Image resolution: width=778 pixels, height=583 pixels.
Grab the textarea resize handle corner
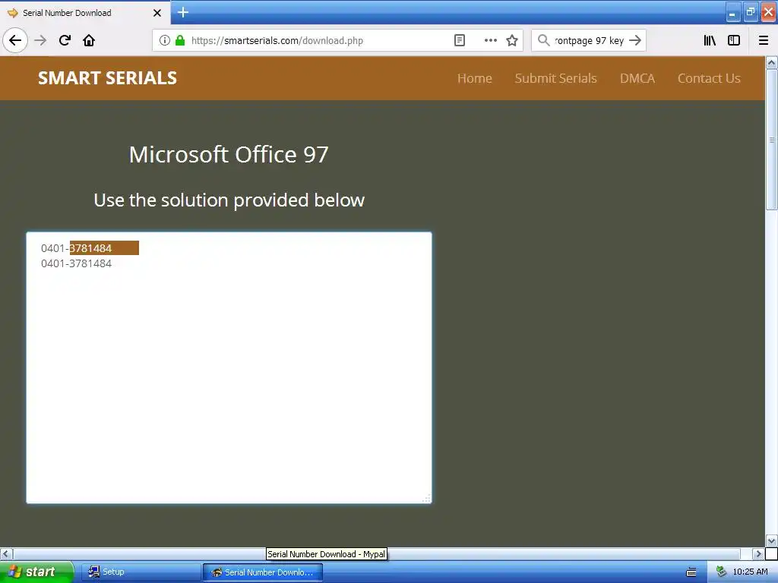426,498
